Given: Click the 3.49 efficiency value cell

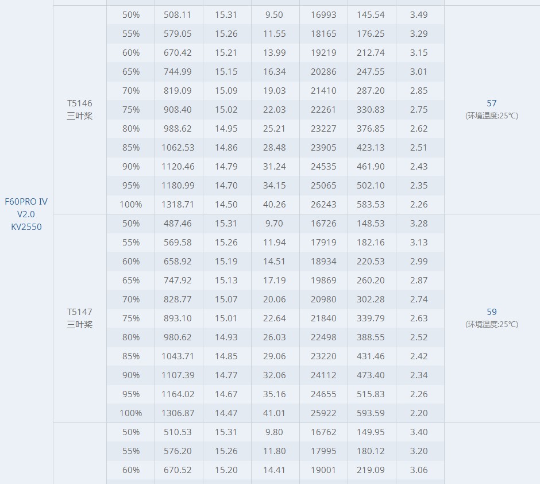Looking at the screenshot, I should (x=419, y=14).
